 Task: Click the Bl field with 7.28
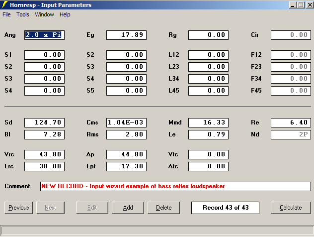44,134
